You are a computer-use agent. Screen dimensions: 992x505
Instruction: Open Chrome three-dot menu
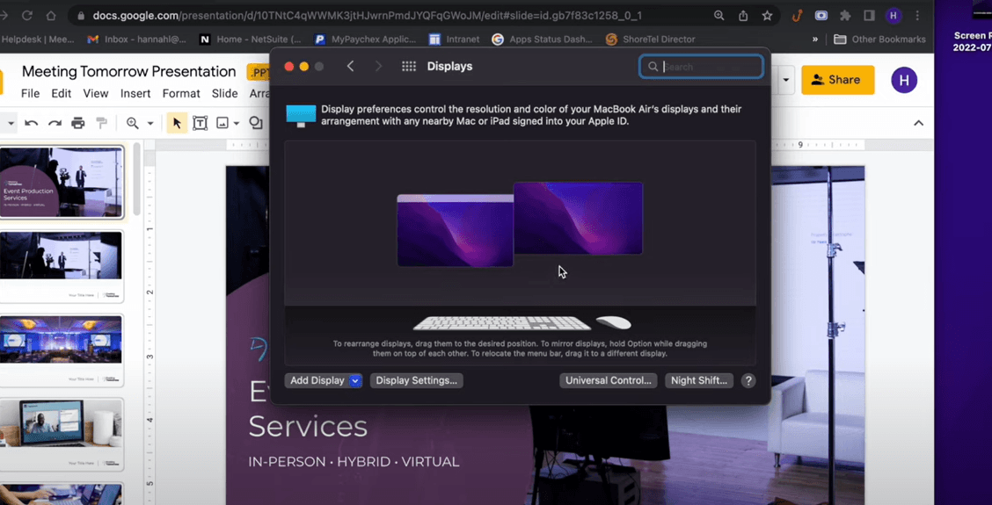pos(917,16)
